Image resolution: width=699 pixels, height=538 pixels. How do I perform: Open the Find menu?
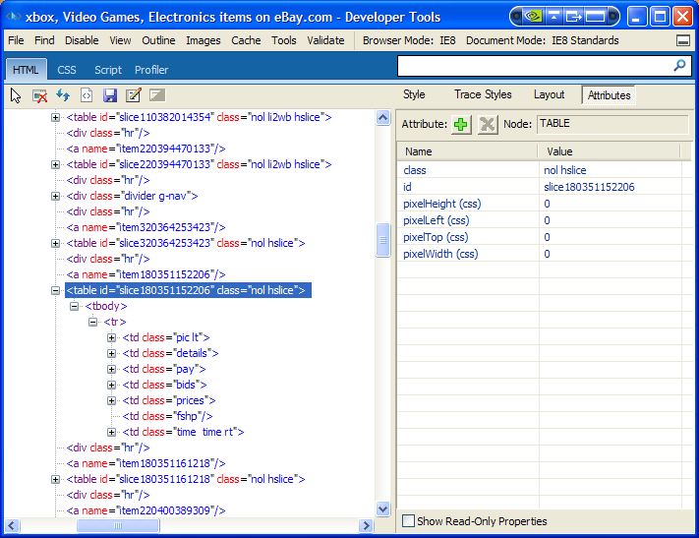coord(44,40)
